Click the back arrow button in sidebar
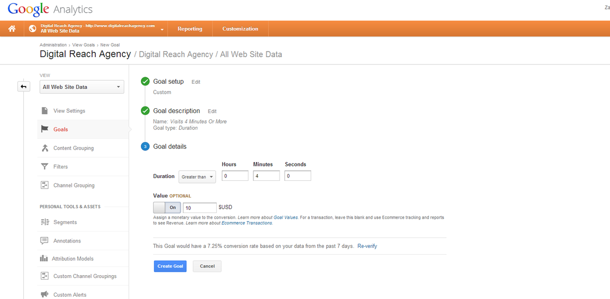Image resolution: width=610 pixels, height=299 pixels. 24,87
